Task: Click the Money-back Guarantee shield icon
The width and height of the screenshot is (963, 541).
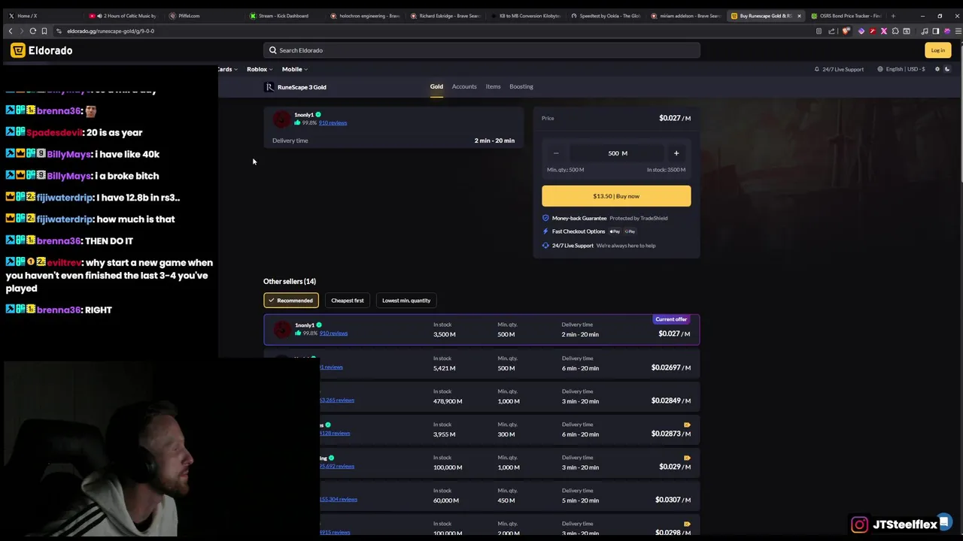Action: pos(545,218)
